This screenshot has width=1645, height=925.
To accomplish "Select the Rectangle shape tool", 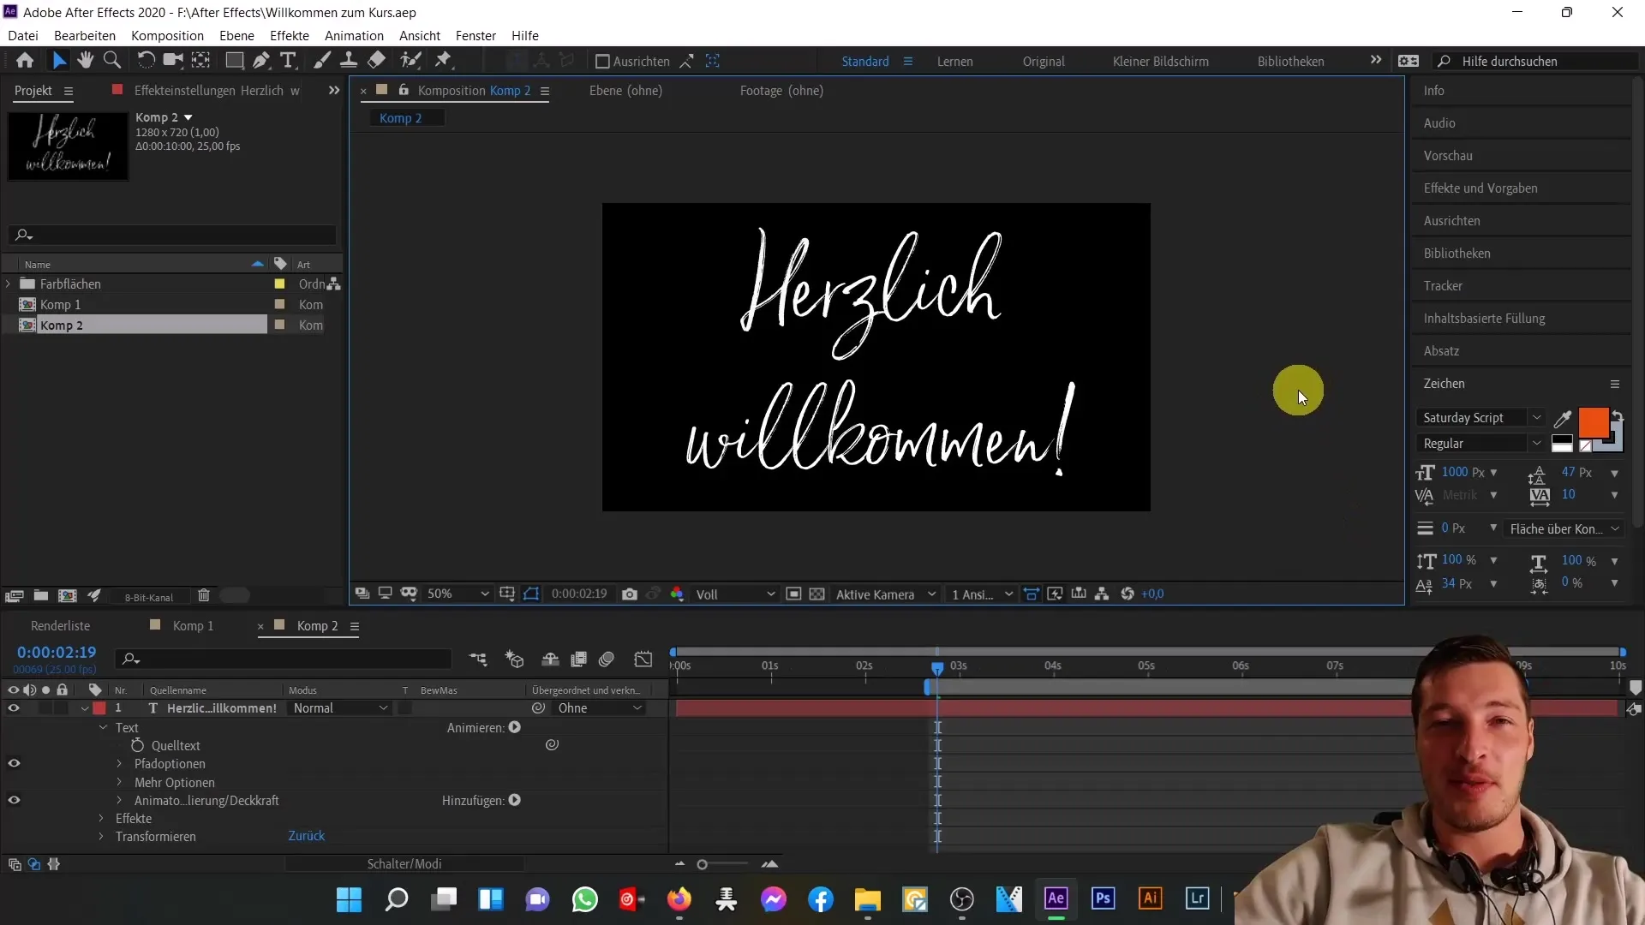I will point(234,60).
